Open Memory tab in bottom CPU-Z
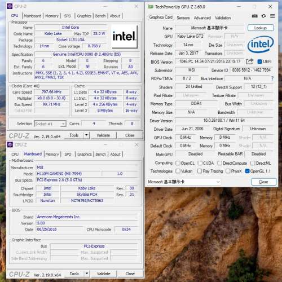The image size is (282, 282). pyautogui.click(x=52, y=155)
